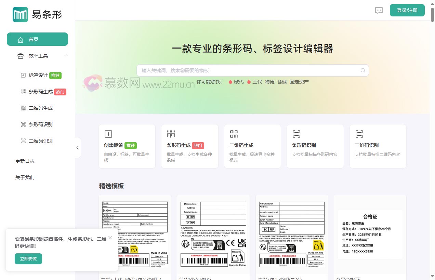Open the feedback message icon
The image size is (435, 280).
tap(379, 10)
